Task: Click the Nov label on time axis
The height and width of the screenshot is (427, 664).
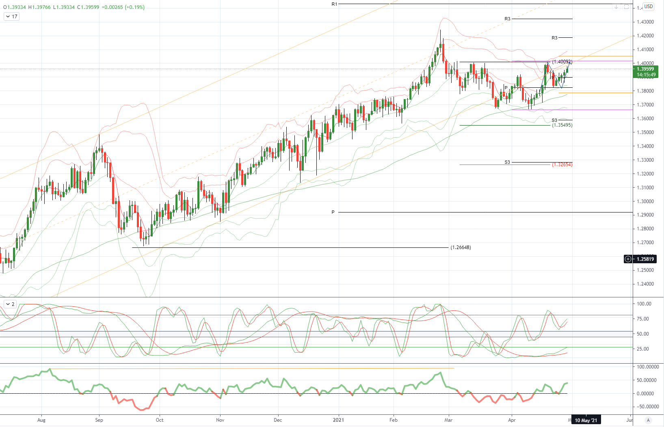Action: tap(220, 420)
